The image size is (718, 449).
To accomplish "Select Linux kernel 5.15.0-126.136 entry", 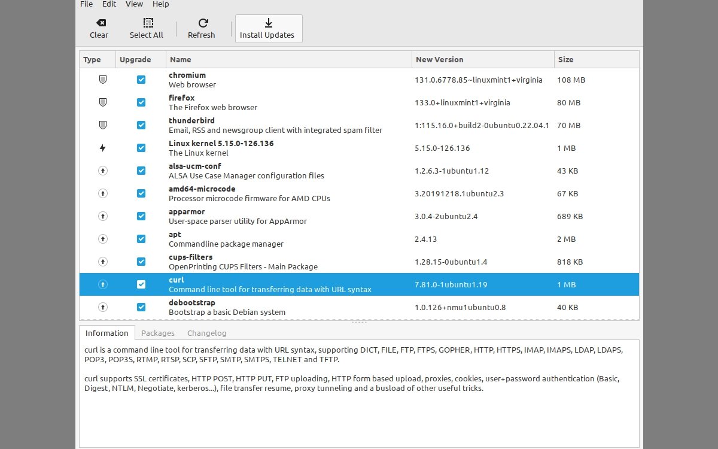I will [221, 143].
